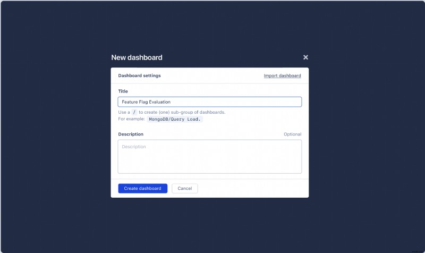Open the Import dashboard link
This screenshot has height=253, width=425.
[x=282, y=75]
